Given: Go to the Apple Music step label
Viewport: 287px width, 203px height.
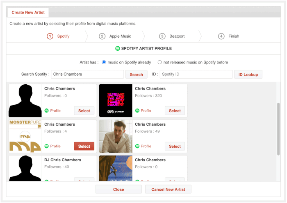Looking at the screenshot, I should coord(120,36).
